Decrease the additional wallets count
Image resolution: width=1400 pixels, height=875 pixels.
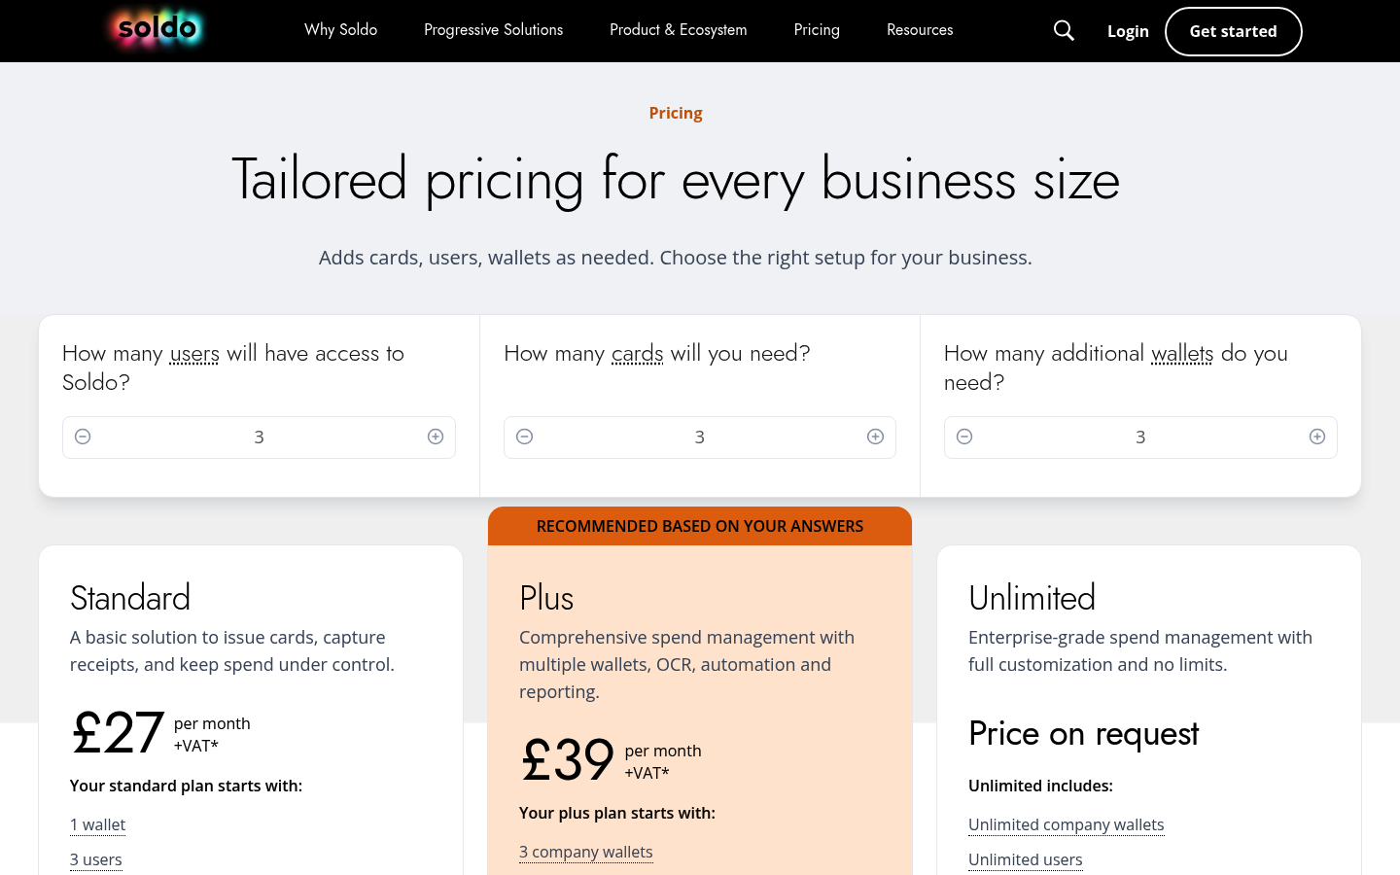(964, 437)
